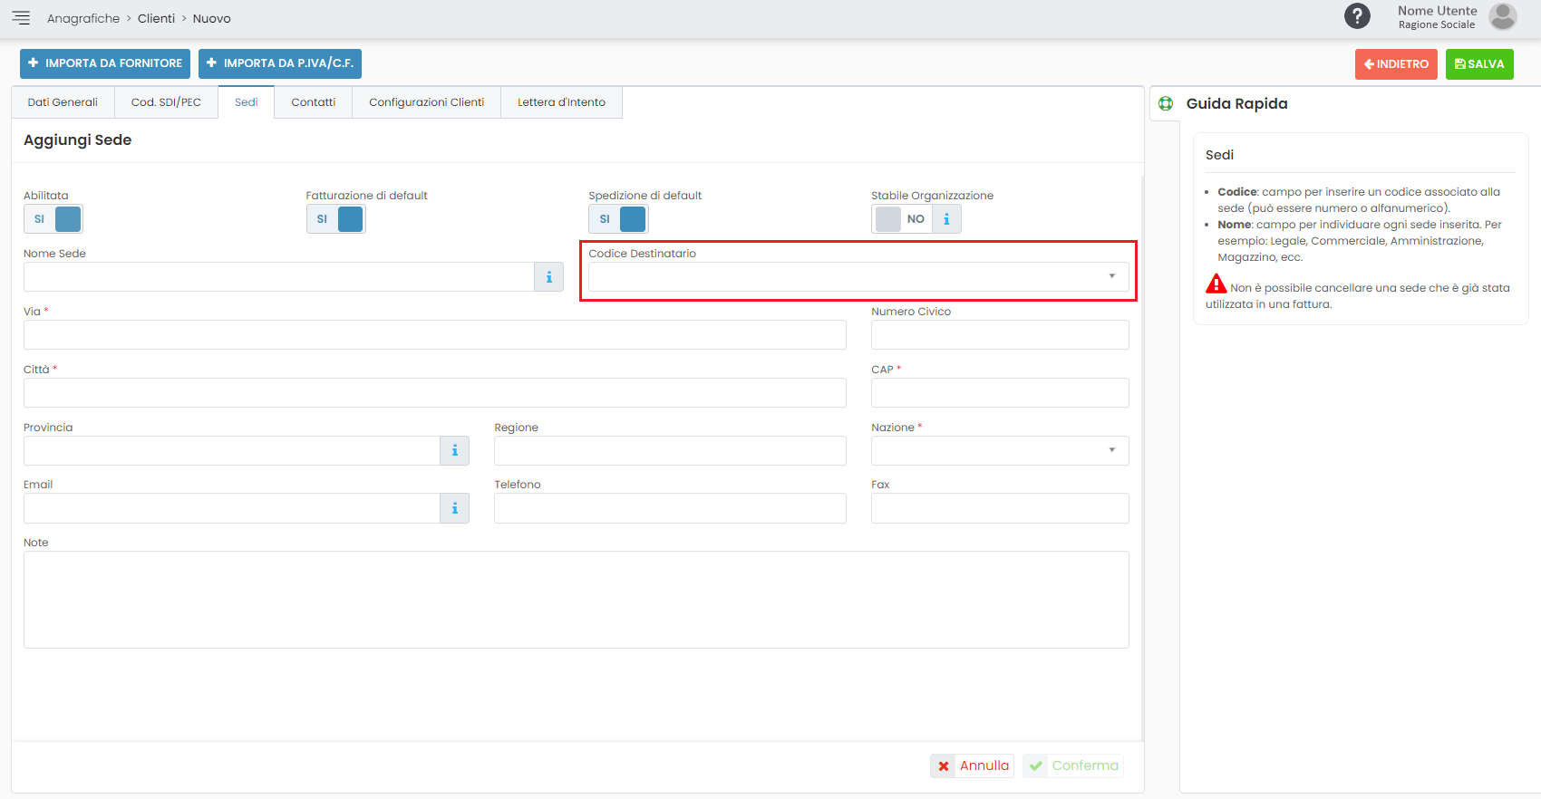Open the help question mark icon

(1357, 15)
